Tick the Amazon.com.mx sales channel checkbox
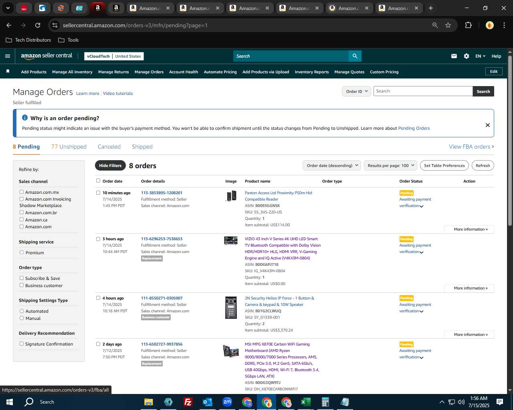This screenshot has width=513, height=410. pos(22,192)
